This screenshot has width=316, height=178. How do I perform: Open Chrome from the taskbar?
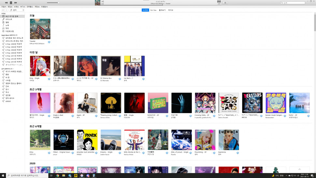58,176
